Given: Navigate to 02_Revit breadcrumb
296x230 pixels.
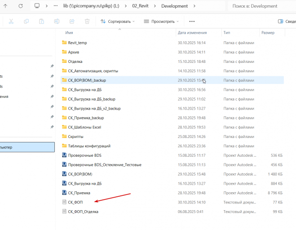Looking at the screenshot, I should pos(140,6).
